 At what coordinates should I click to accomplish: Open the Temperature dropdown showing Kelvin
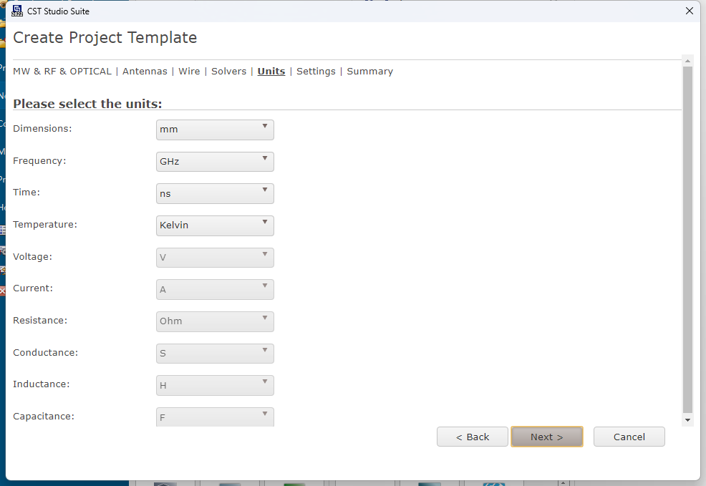[x=215, y=225]
